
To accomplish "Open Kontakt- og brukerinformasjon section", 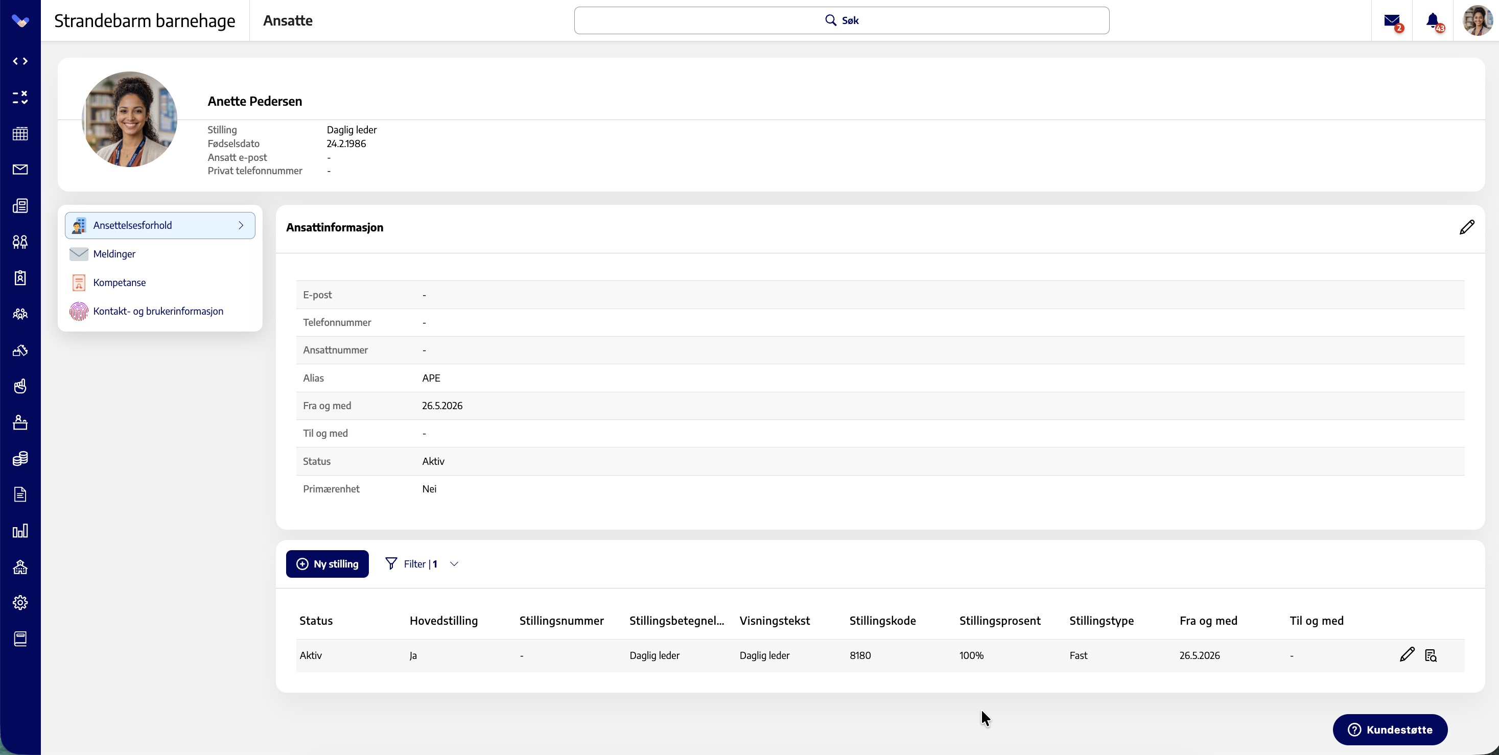I will pyautogui.click(x=158, y=311).
